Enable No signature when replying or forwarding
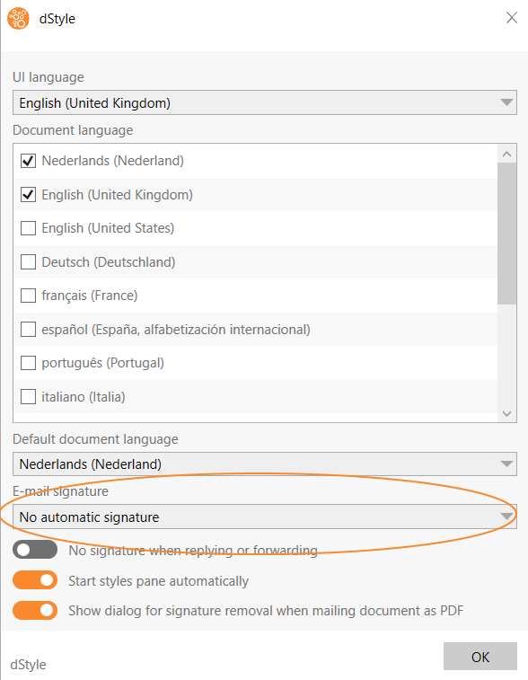This screenshot has height=680, width=528. pyautogui.click(x=35, y=550)
